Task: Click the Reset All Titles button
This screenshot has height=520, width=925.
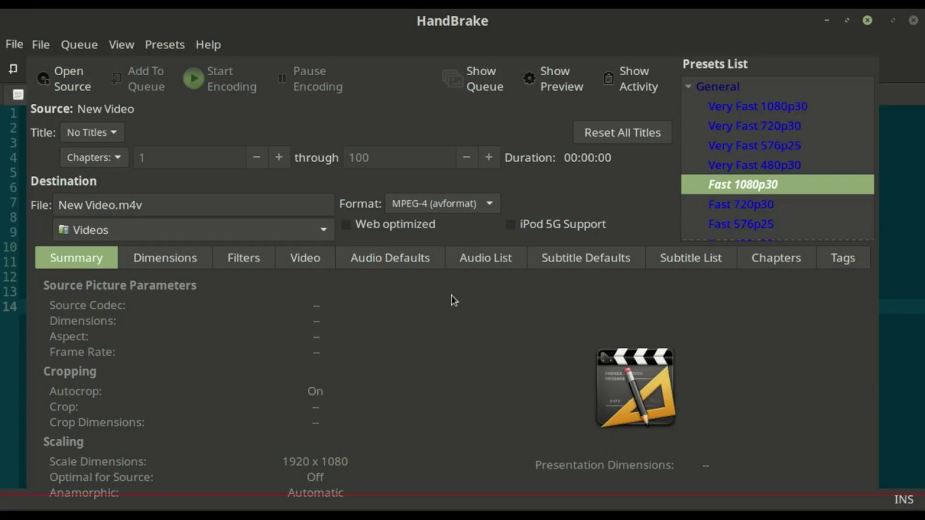Action: (622, 133)
